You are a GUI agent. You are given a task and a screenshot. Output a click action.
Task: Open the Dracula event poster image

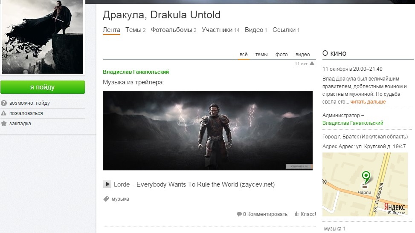43,37
